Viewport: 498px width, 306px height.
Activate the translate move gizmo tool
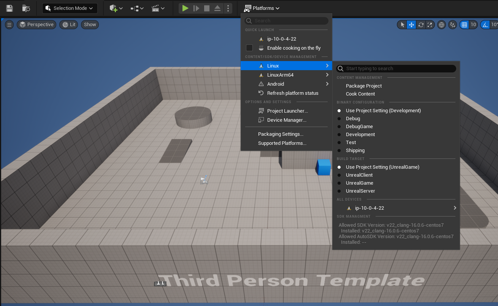pos(411,25)
